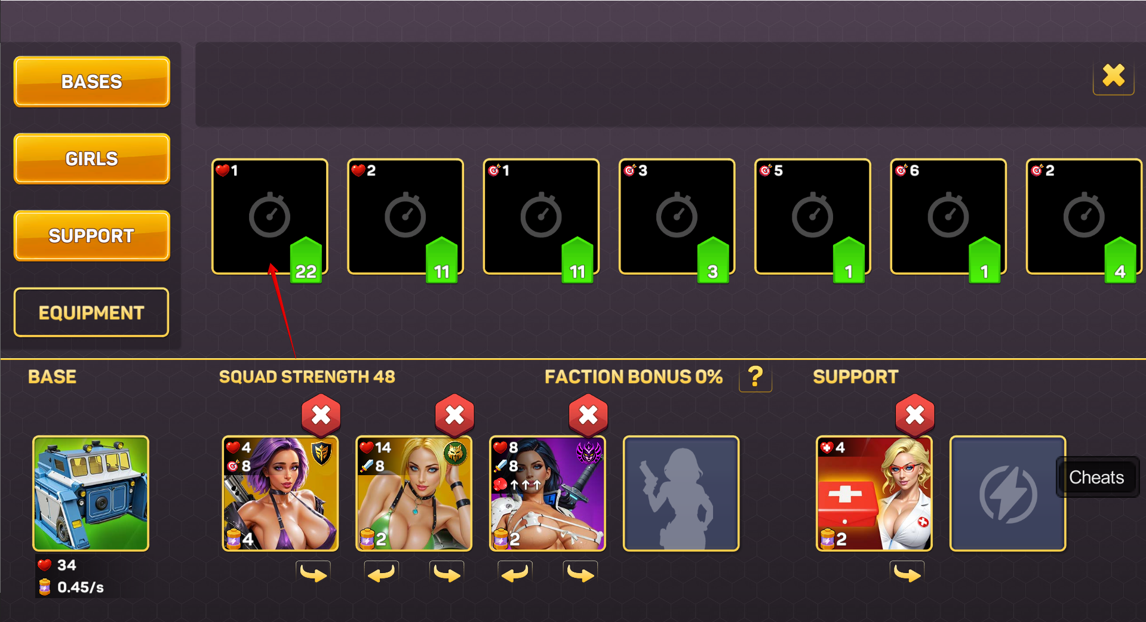Remove the nurse support card

(x=915, y=415)
